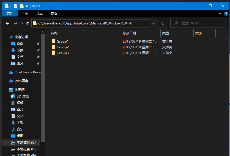Open 视频 folder under This PC

click(20, 103)
